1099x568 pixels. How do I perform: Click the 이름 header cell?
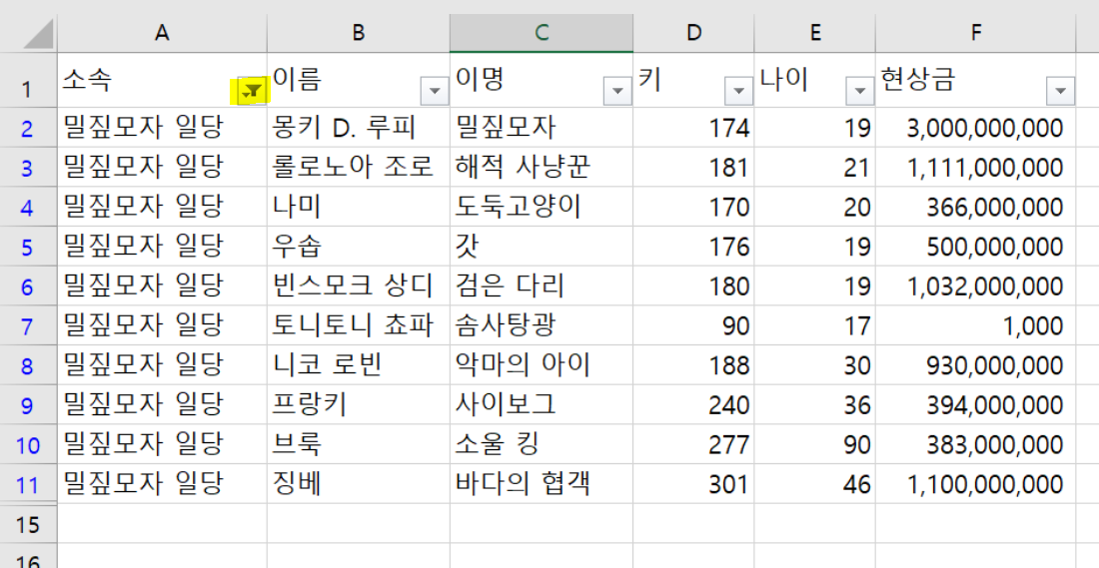tap(358, 80)
